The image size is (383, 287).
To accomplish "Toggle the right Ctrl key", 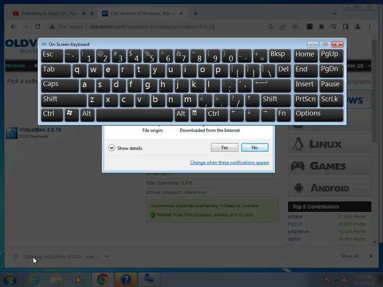I will point(217,115).
